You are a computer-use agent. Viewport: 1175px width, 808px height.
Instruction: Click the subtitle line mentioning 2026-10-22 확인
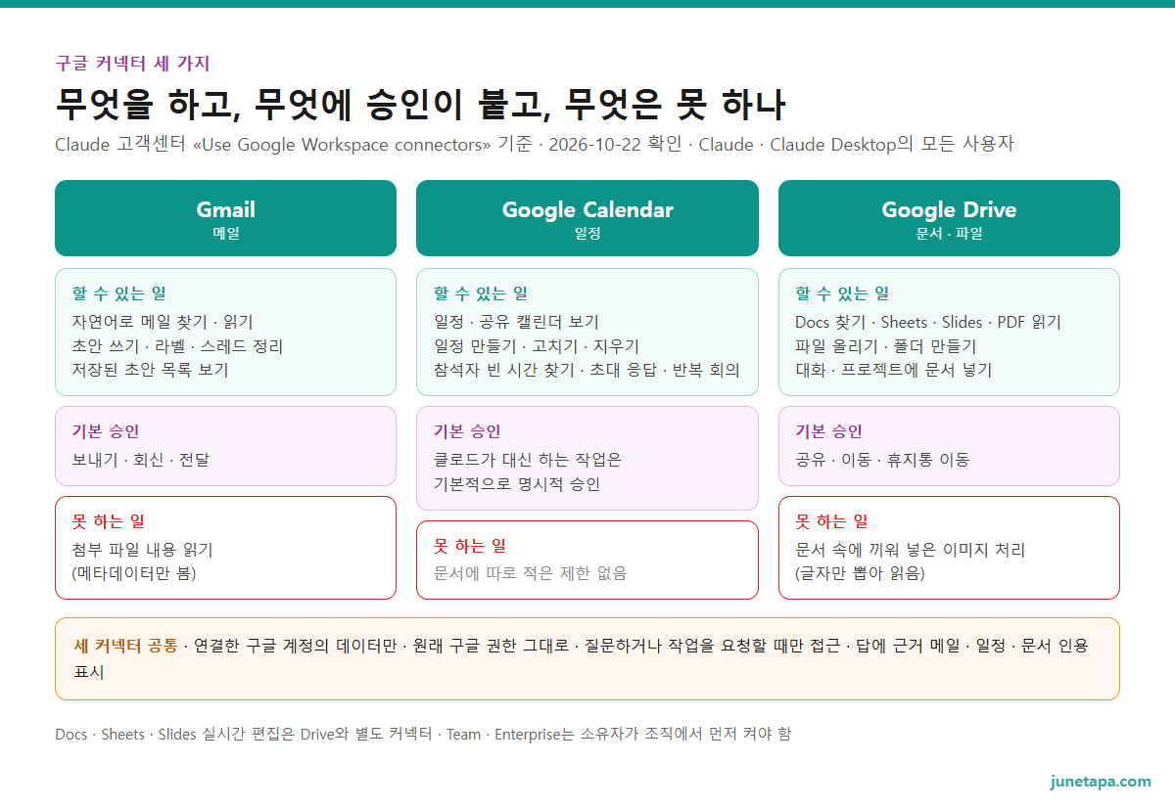pyautogui.click(x=535, y=145)
